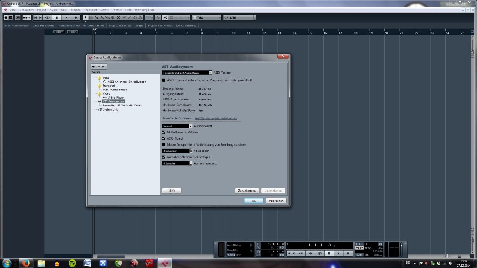The width and height of the screenshot is (477, 268).
Task: Click the reset devices button beside minus
Action: [x=104, y=66]
